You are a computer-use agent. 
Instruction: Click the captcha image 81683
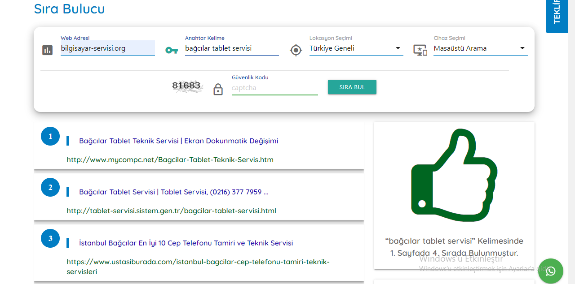(187, 86)
